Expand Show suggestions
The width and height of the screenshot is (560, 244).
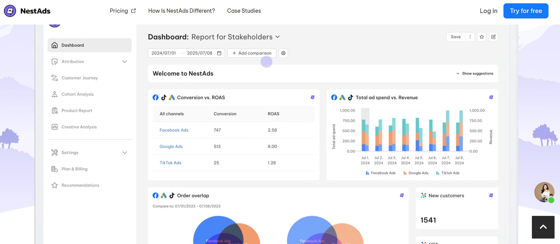tap(475, 73)
